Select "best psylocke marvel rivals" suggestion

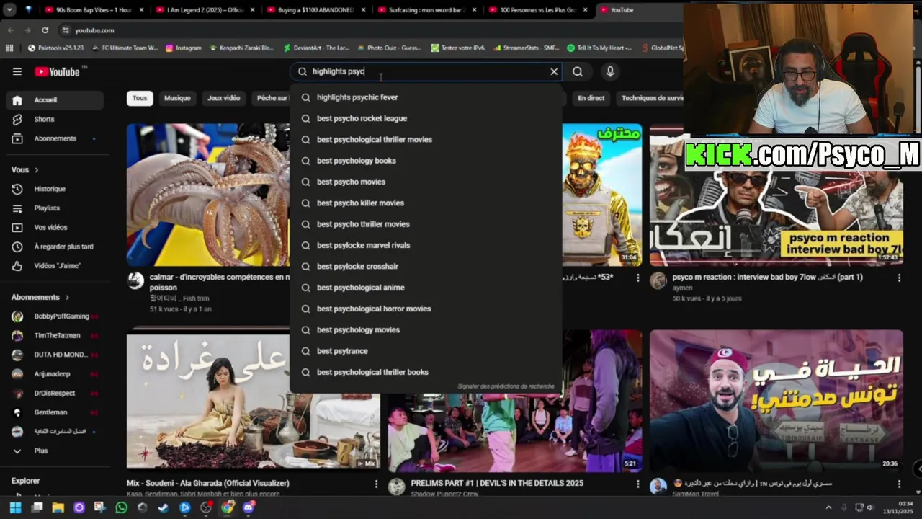pyautogui.click(x=426, y=245)
